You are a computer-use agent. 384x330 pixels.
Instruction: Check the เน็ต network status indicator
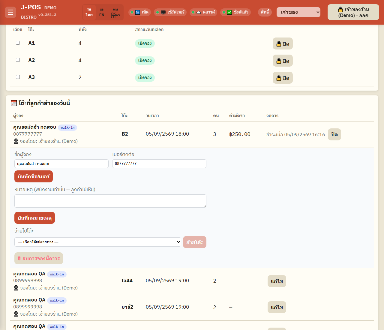click(140, 12)
